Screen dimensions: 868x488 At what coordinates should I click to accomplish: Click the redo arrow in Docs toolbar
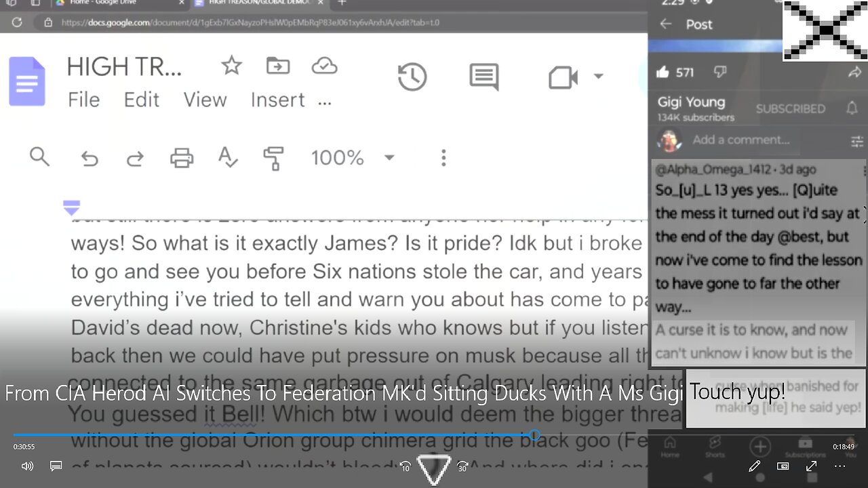135,159
